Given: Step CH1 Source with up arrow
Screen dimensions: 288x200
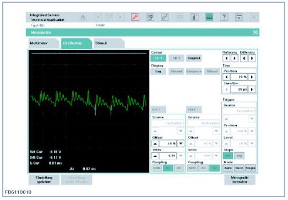Looking at the screenshot, I should pos(155,131).
